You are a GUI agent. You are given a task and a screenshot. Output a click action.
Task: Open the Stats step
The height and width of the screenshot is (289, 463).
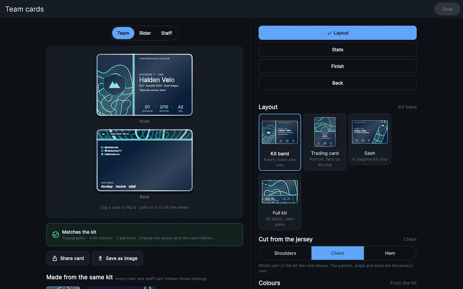pyautogui.click(x=338, y=49)
